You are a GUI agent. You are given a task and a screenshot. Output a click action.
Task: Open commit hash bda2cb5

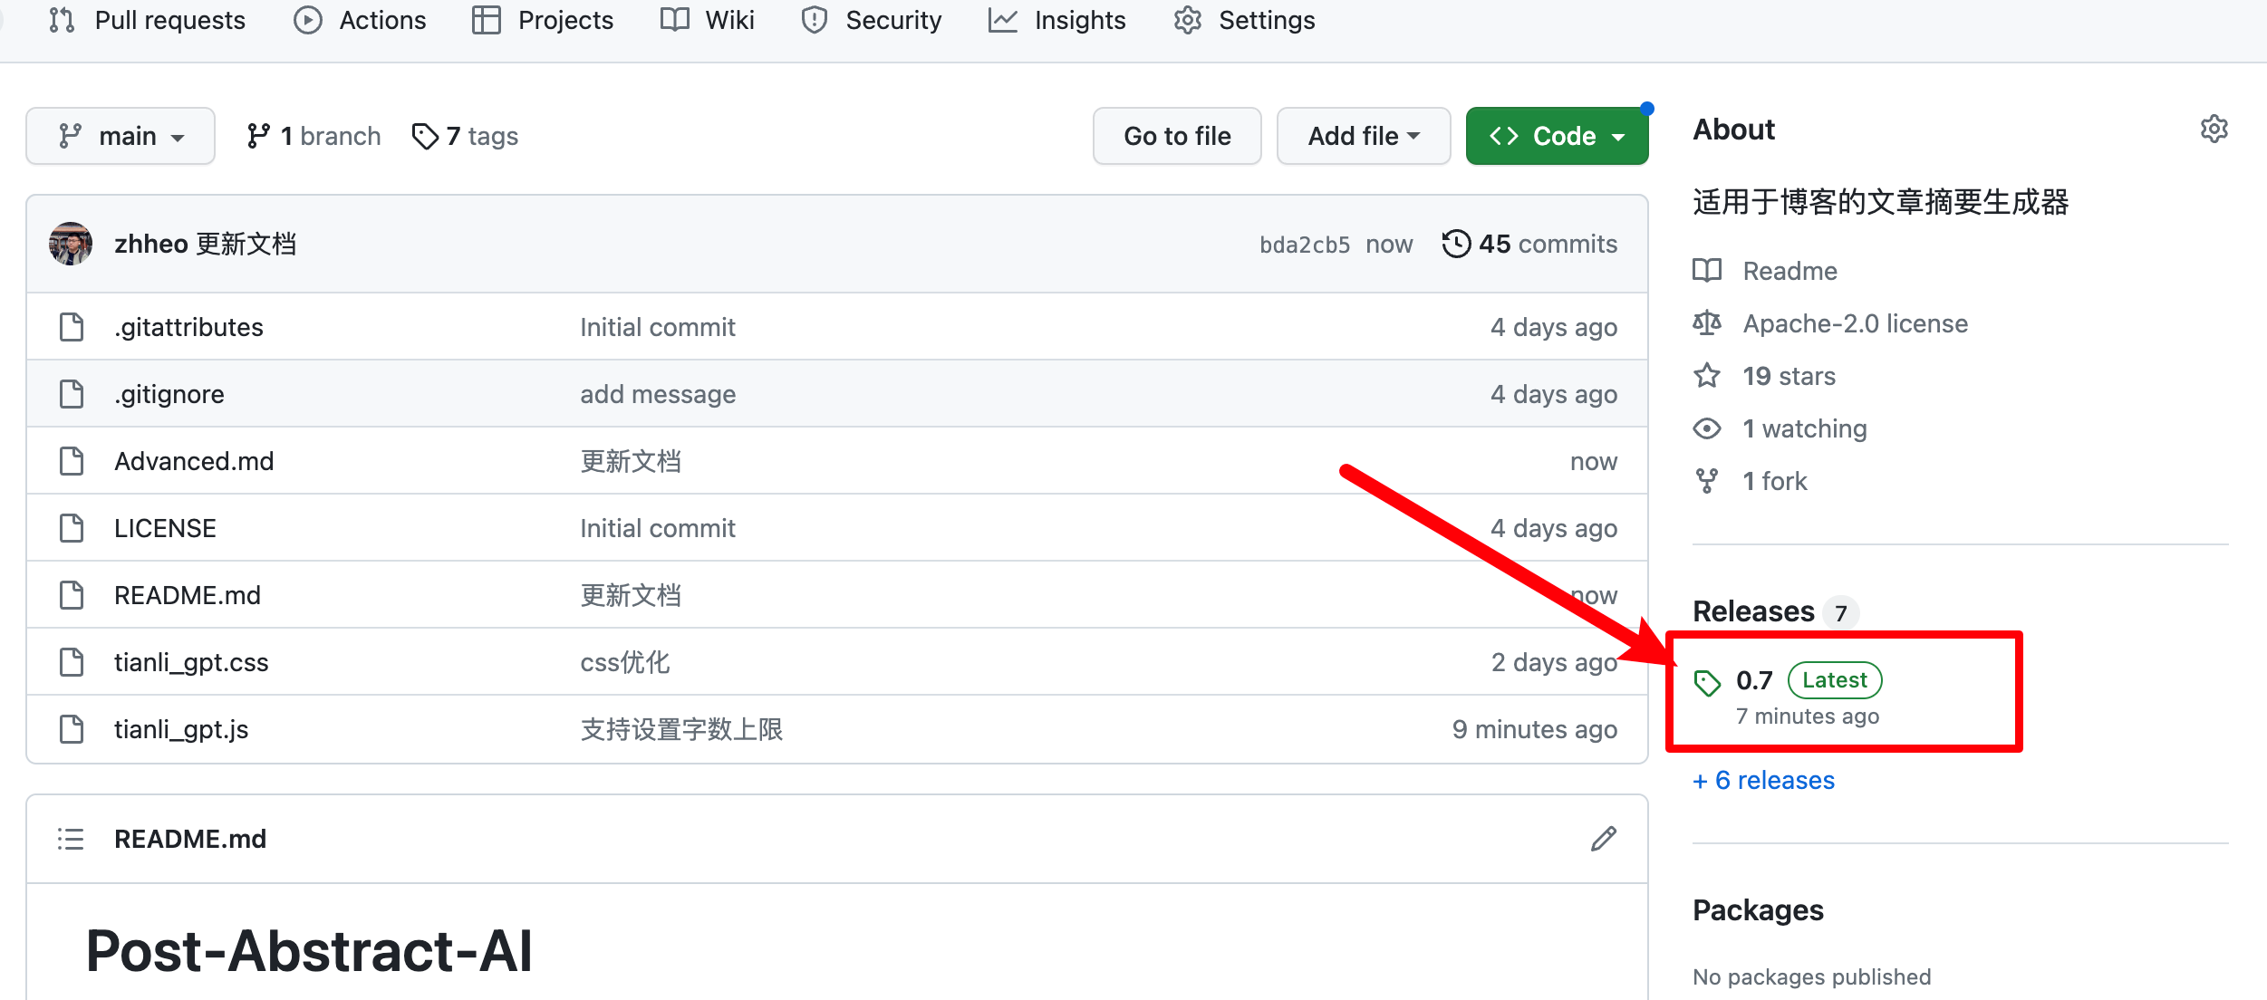1304,245
